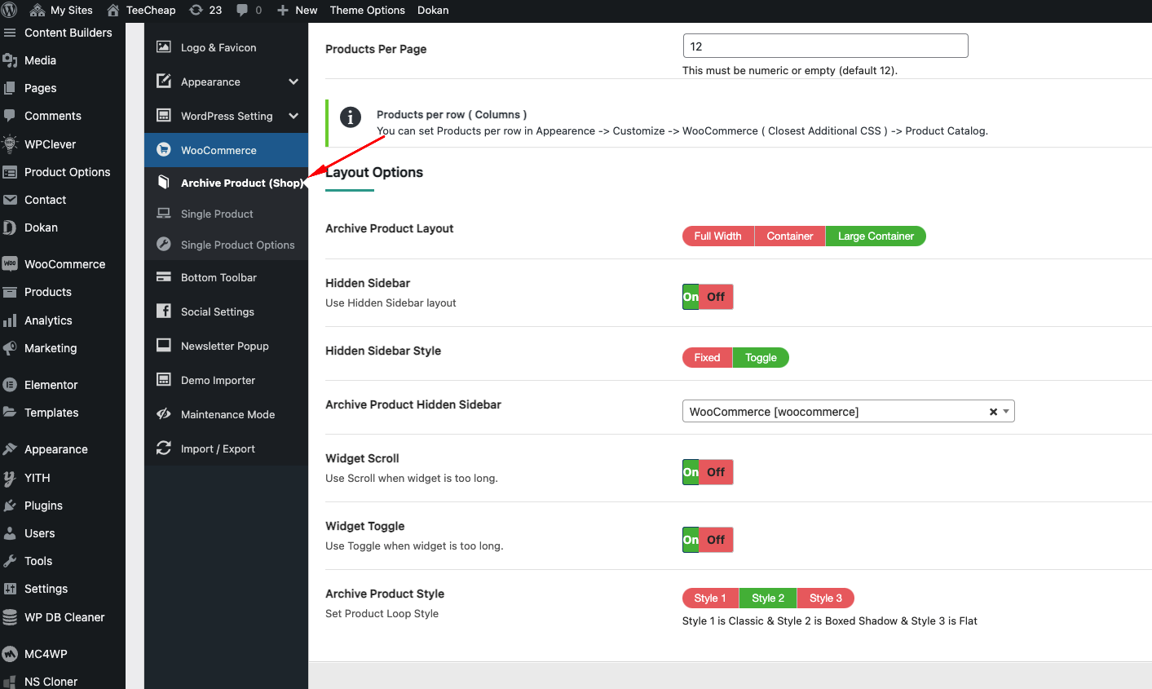Screen dimensions: 1152x689
Task: Select the Toggle hidden sidebar style
Action: click(x=761, y=357)
